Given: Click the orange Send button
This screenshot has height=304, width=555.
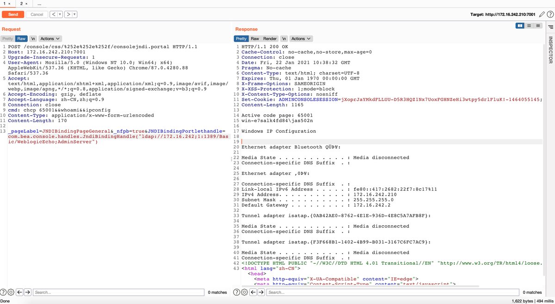Looking at the screenshot, I should (13, 14).
